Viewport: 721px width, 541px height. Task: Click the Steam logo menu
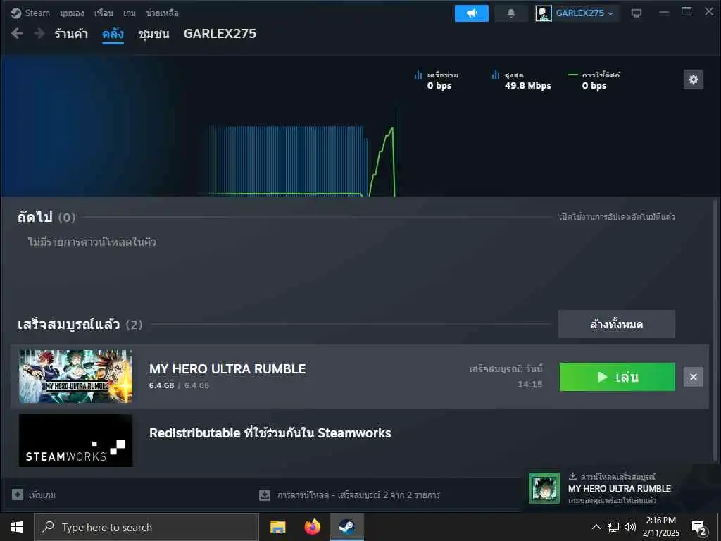tap(30, 13)
